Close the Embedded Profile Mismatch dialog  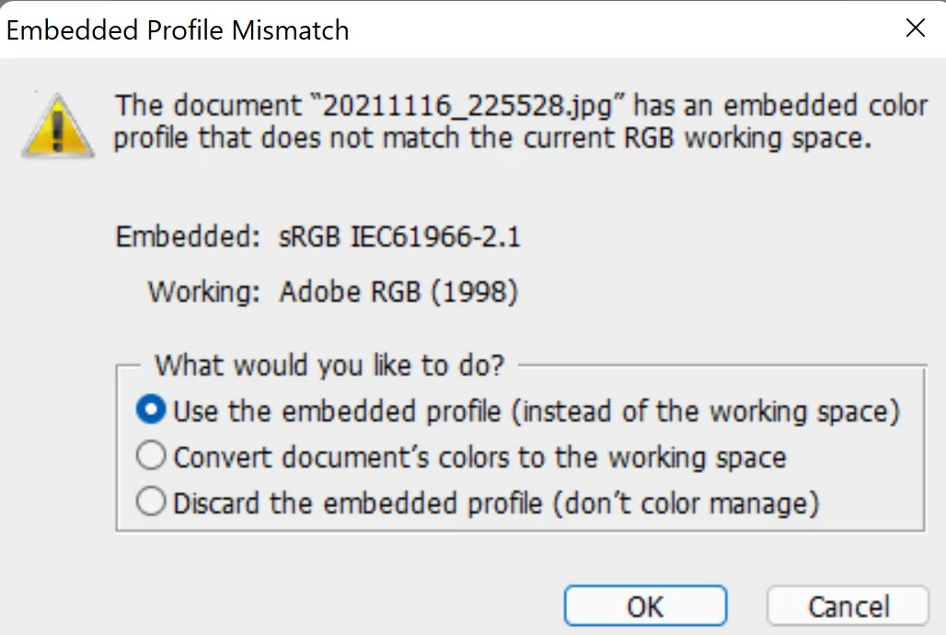click(915, 29)
